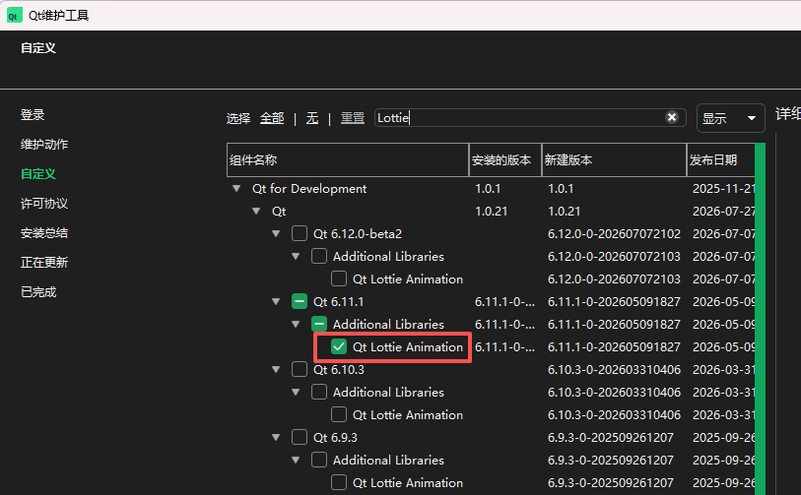Check Qt Lottie Animation under Qt 6.10.3
801x495 pixels.
[339, 414]
